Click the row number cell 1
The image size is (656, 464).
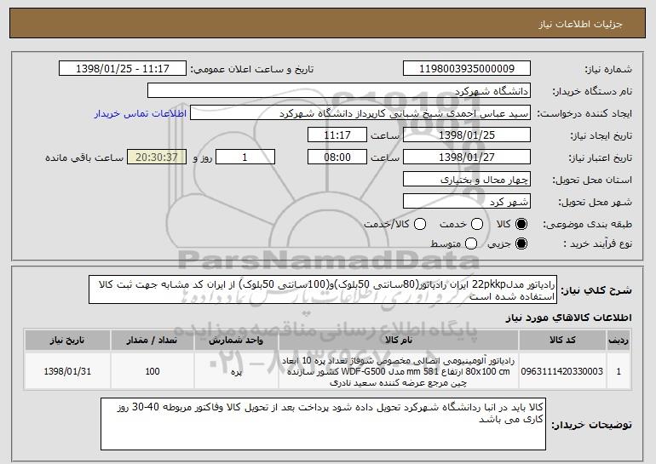click(x=619, y=371)
